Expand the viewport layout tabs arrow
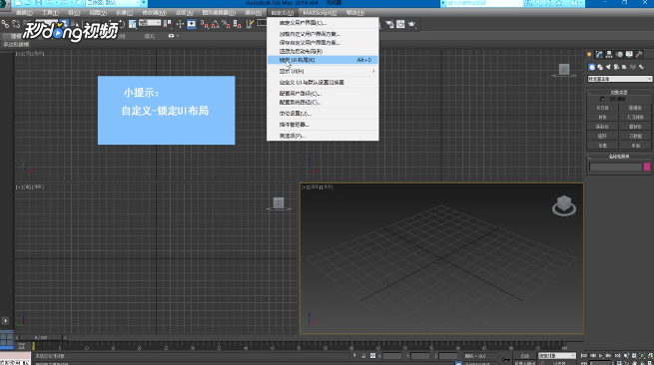This screenshot has height=365, width=654. point(5,320)
